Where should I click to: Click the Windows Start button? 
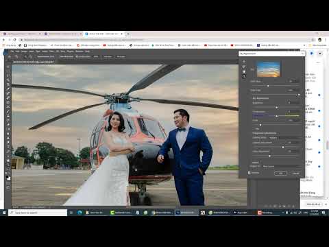[4, 213]
